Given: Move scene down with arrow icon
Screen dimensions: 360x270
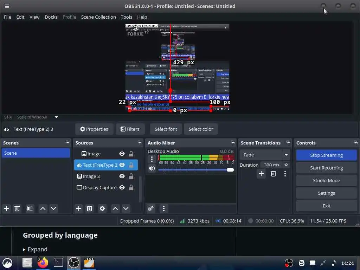Looking at the screenshot, I should 53,208.
